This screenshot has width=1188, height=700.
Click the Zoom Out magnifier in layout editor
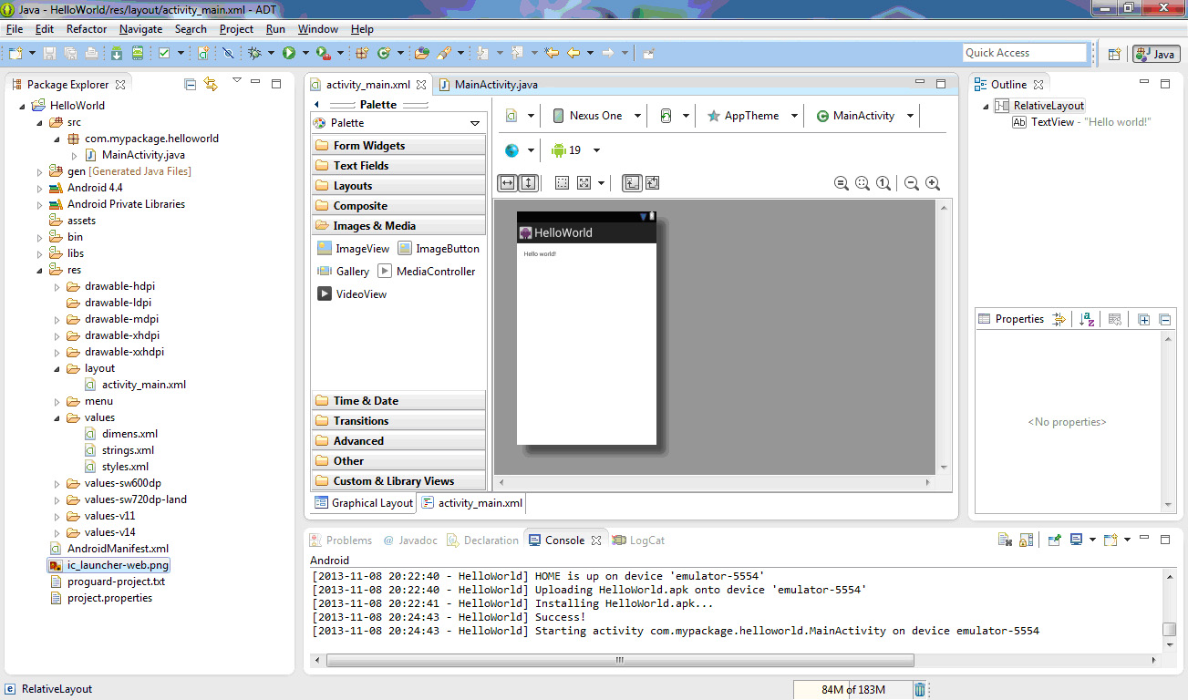click(x=911, y=183)
